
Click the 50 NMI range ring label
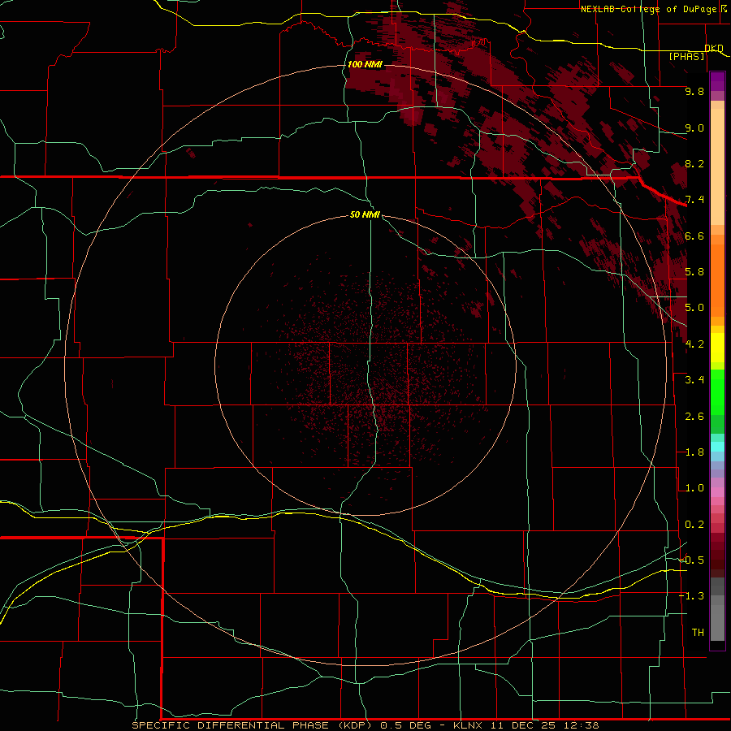point(365,214)
